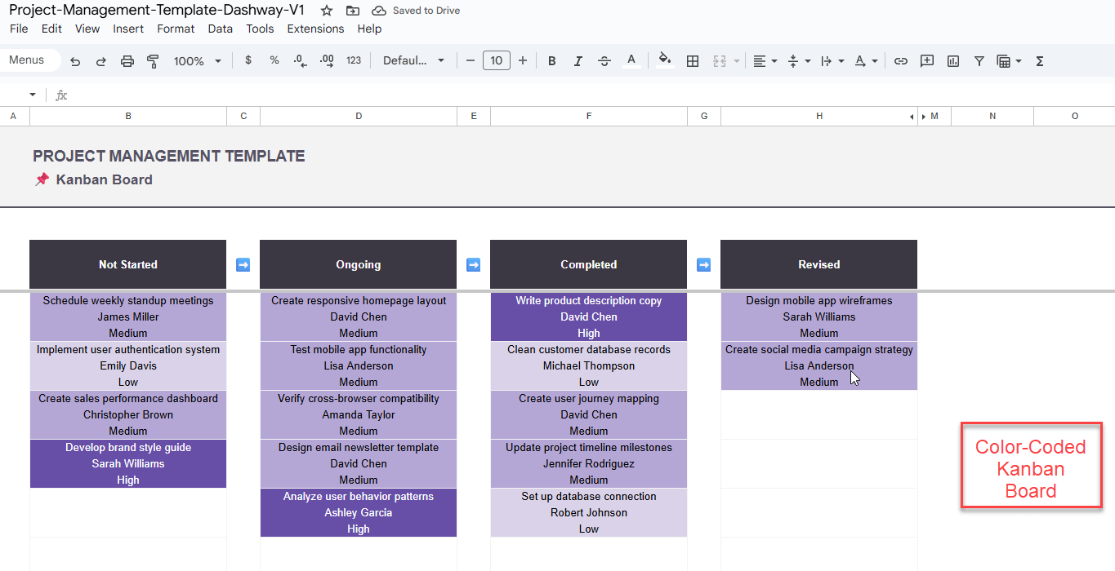Select the fill color paint bucket icon

(664, 60)
